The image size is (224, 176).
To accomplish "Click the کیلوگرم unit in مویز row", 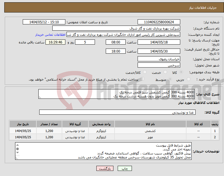I will 101,137.
